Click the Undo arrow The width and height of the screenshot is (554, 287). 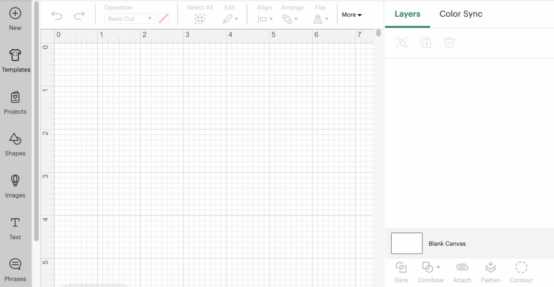point(57,16)
